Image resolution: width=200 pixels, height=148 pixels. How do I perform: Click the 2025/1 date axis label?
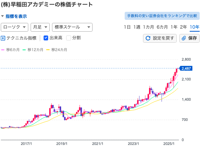tap(169, 144)
